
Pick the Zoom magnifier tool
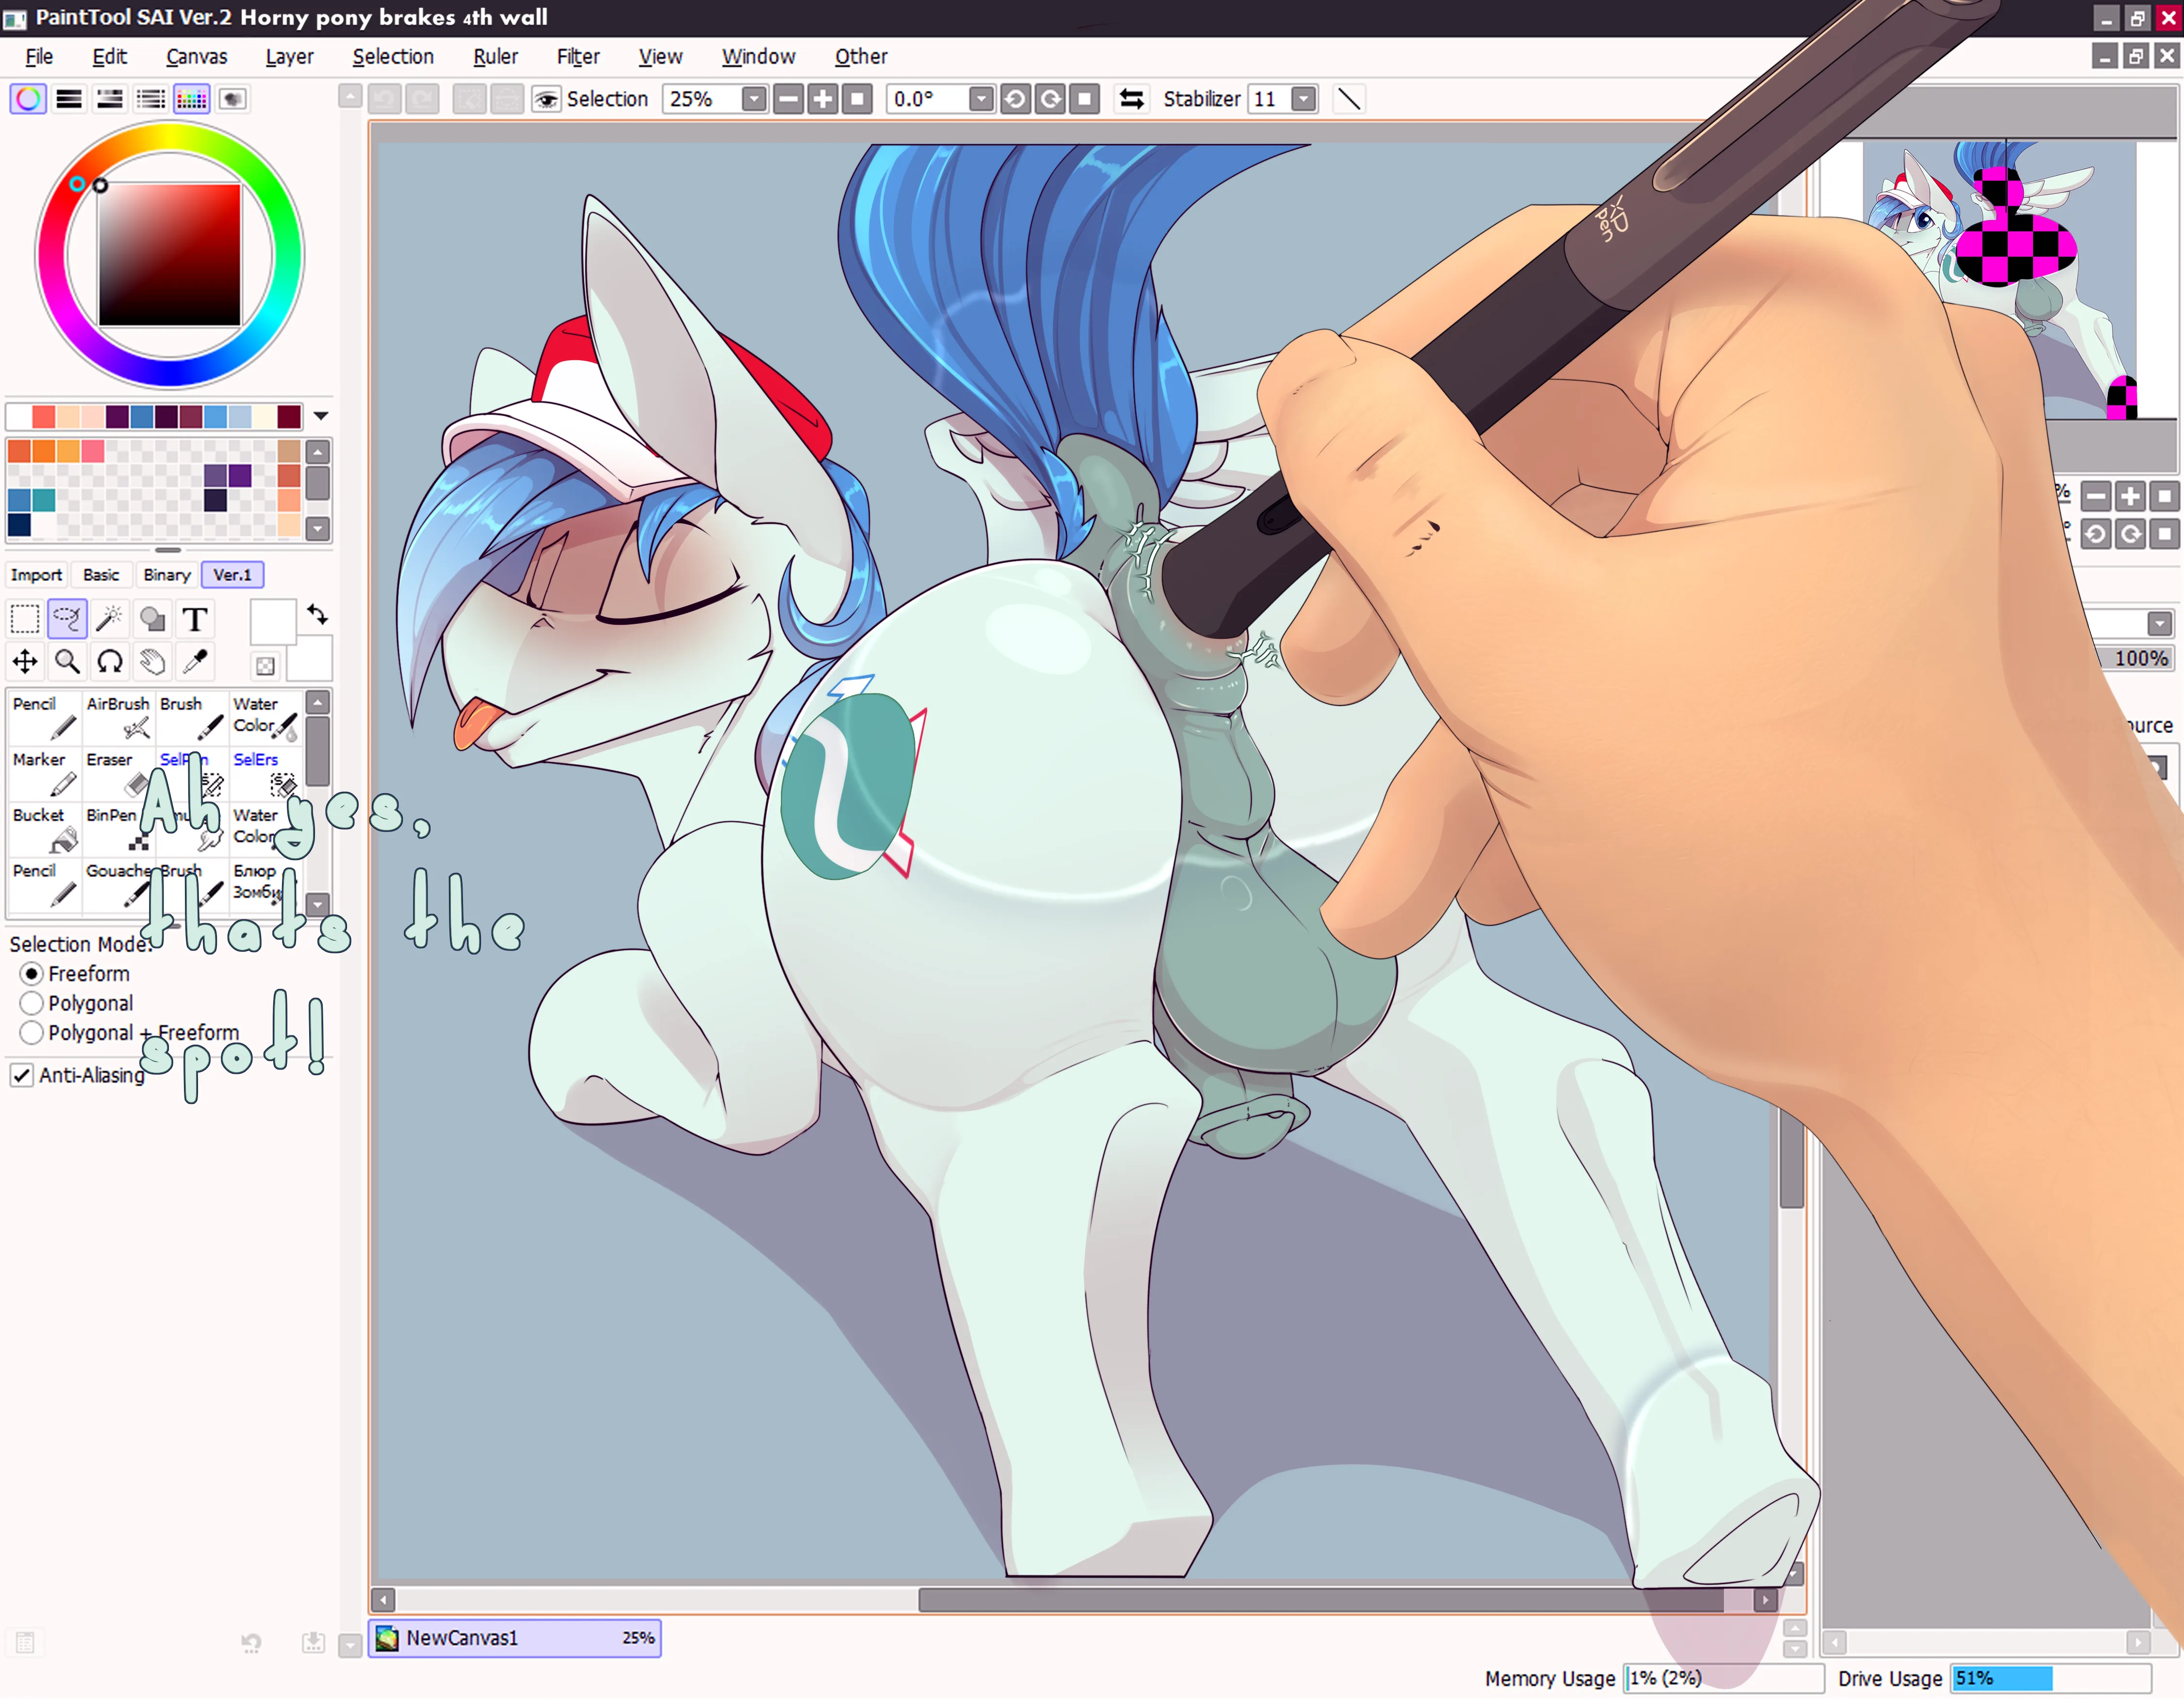point(67,662)
